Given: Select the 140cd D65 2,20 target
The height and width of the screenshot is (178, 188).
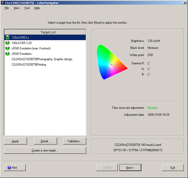Looking at the screenshot, I should tap(45, 43).
